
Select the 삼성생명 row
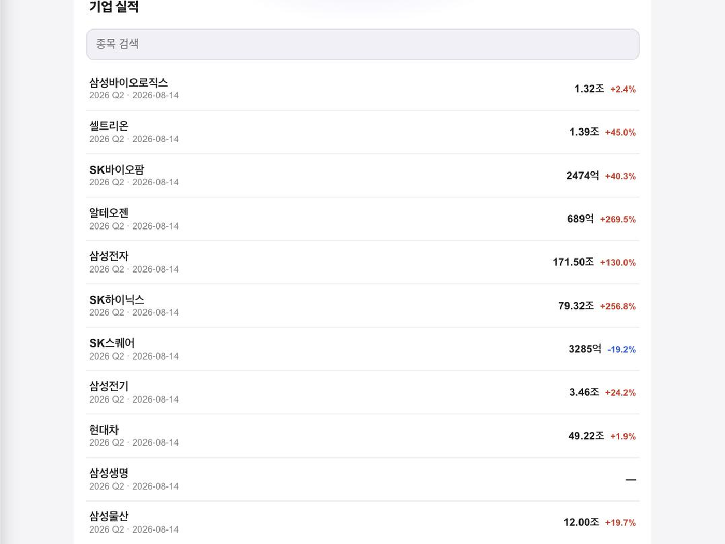[x=363, y=479]
